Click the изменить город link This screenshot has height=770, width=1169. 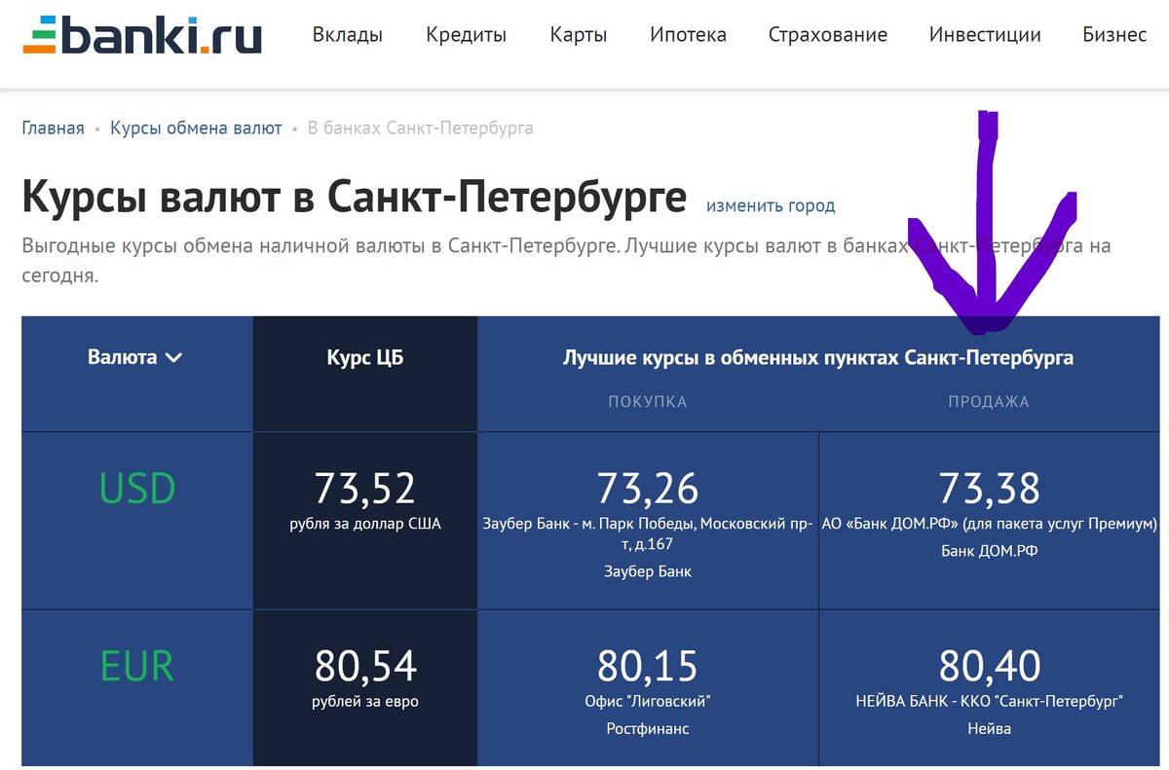click(x=772, y=205)
